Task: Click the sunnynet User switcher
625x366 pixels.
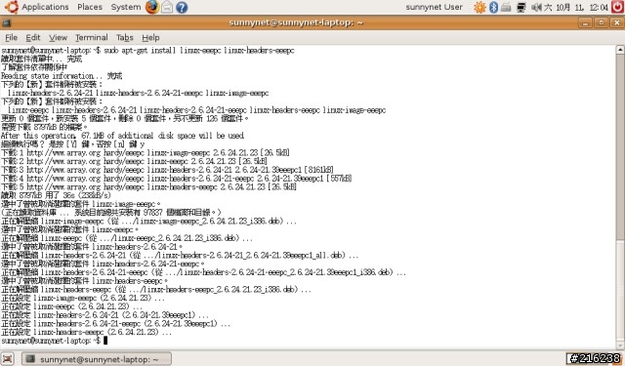Action: (x=434, y=7)
